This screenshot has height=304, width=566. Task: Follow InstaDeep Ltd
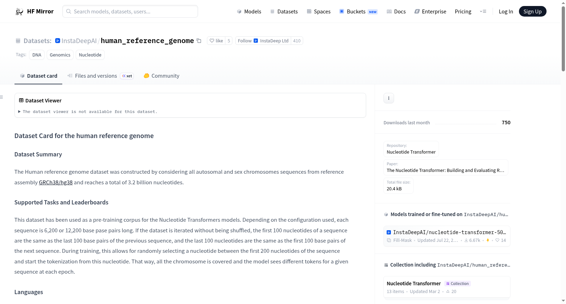point(263,41)
